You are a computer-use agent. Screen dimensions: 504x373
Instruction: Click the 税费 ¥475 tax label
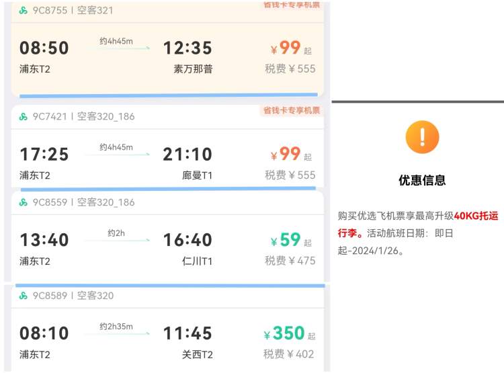290,261
